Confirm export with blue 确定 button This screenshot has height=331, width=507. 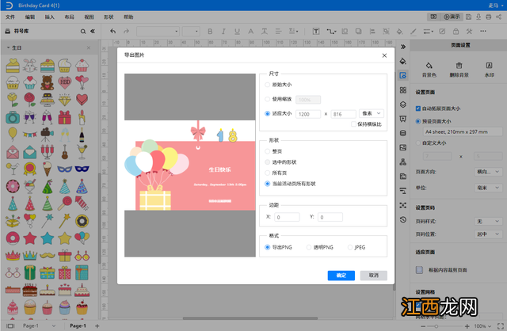tap(341, 276)
